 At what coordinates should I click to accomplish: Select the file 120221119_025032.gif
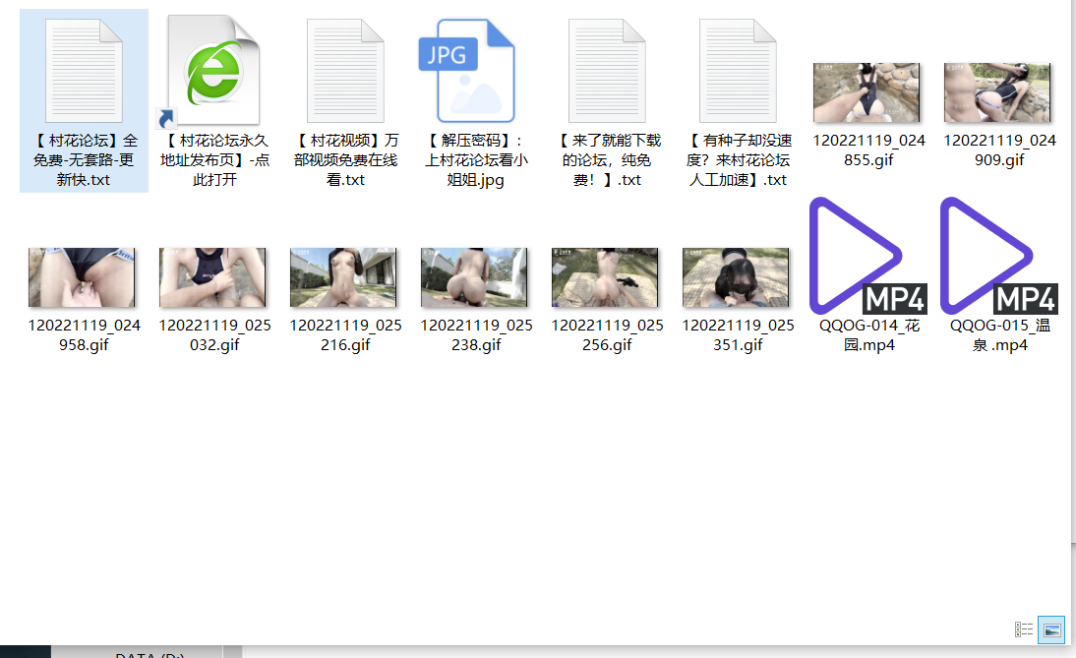(x=212, y=277)
